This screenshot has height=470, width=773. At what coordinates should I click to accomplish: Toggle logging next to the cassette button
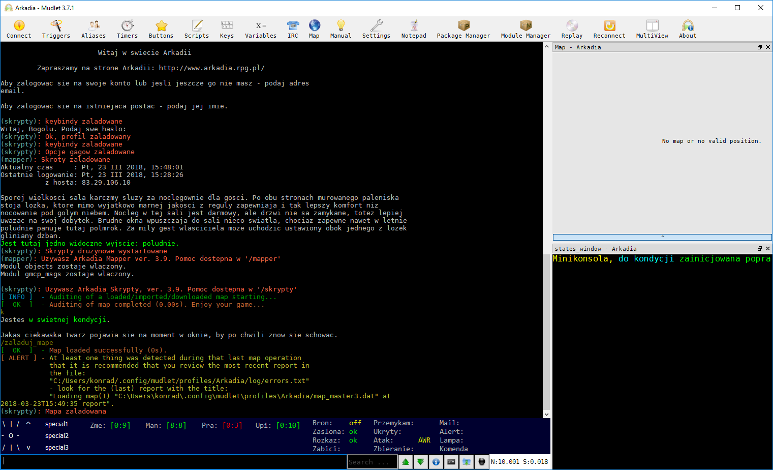(467, 462)
